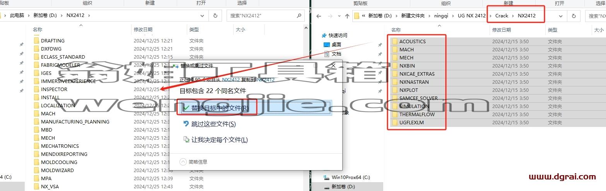Select the LOCALIZATION folder
The image size is (606, 191).
[x=58, y=105]
